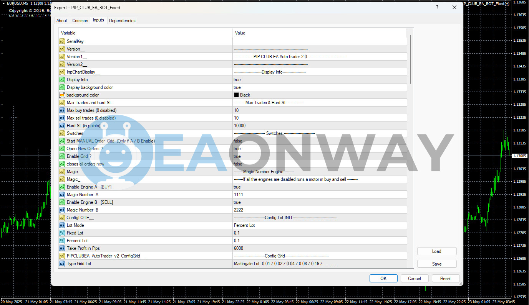The height and width of the screenshot is (305, 529).
Task: Click the icon beside Type Grid Lot
Action: click(62, 264)
